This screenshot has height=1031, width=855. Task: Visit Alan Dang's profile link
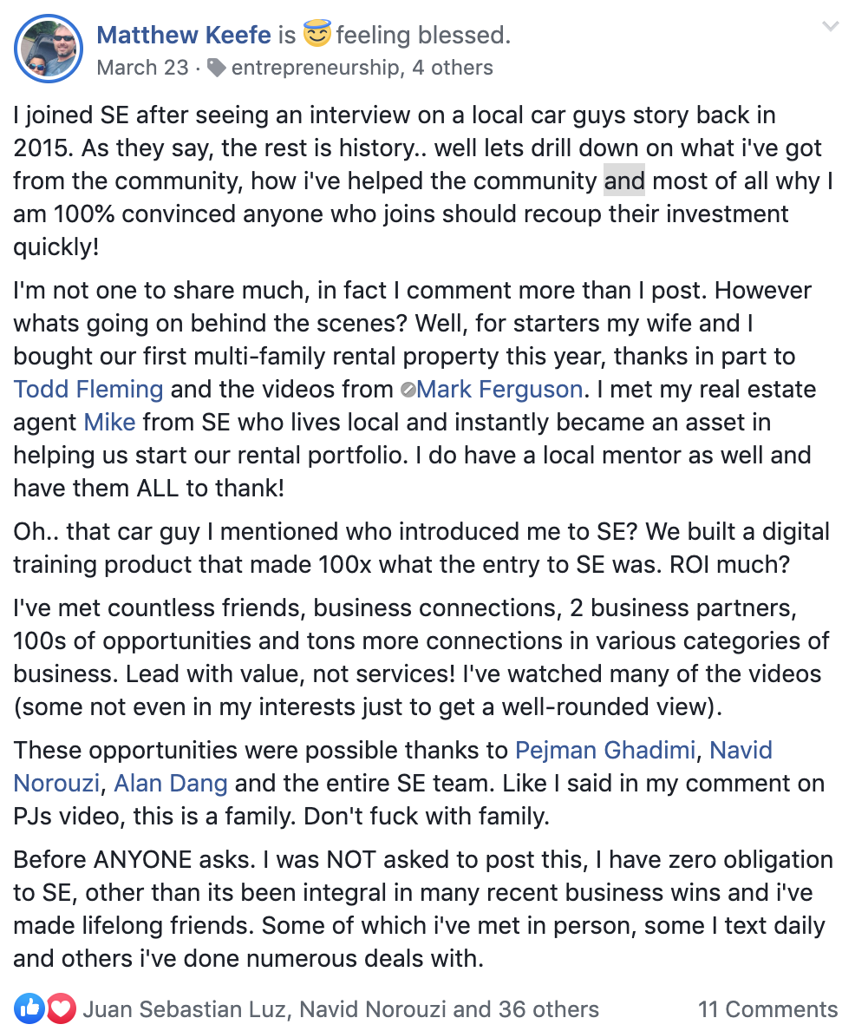pos(171,783)
